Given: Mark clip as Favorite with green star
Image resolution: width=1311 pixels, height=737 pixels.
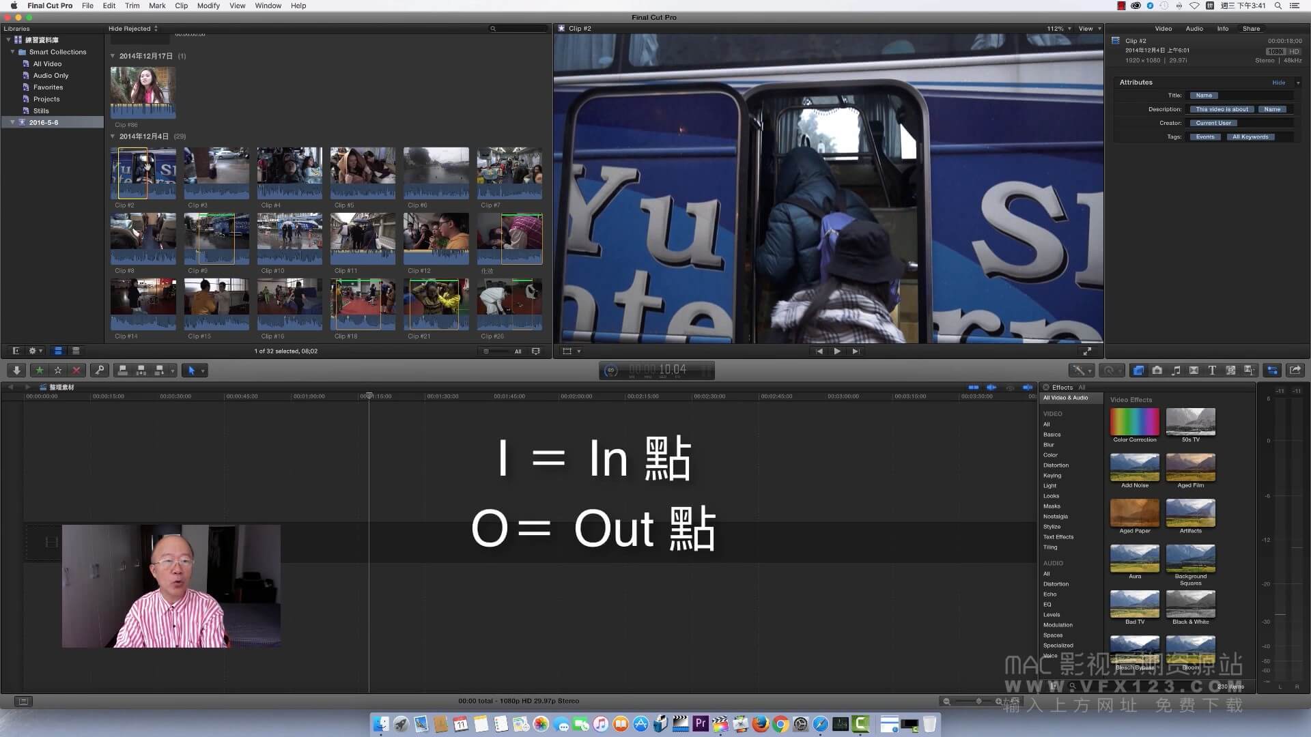Looking at the screenshot, I should (40, 371).
